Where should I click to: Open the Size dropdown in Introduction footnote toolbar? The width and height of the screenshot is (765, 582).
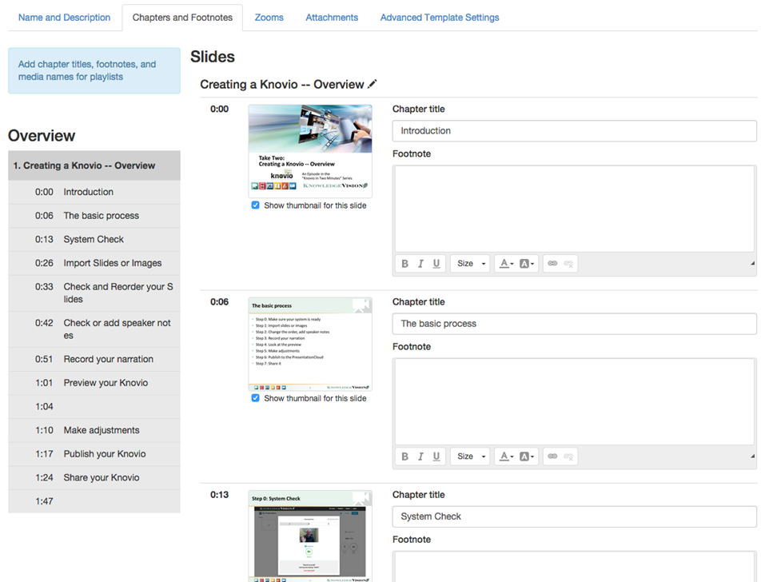click(470, 264)
